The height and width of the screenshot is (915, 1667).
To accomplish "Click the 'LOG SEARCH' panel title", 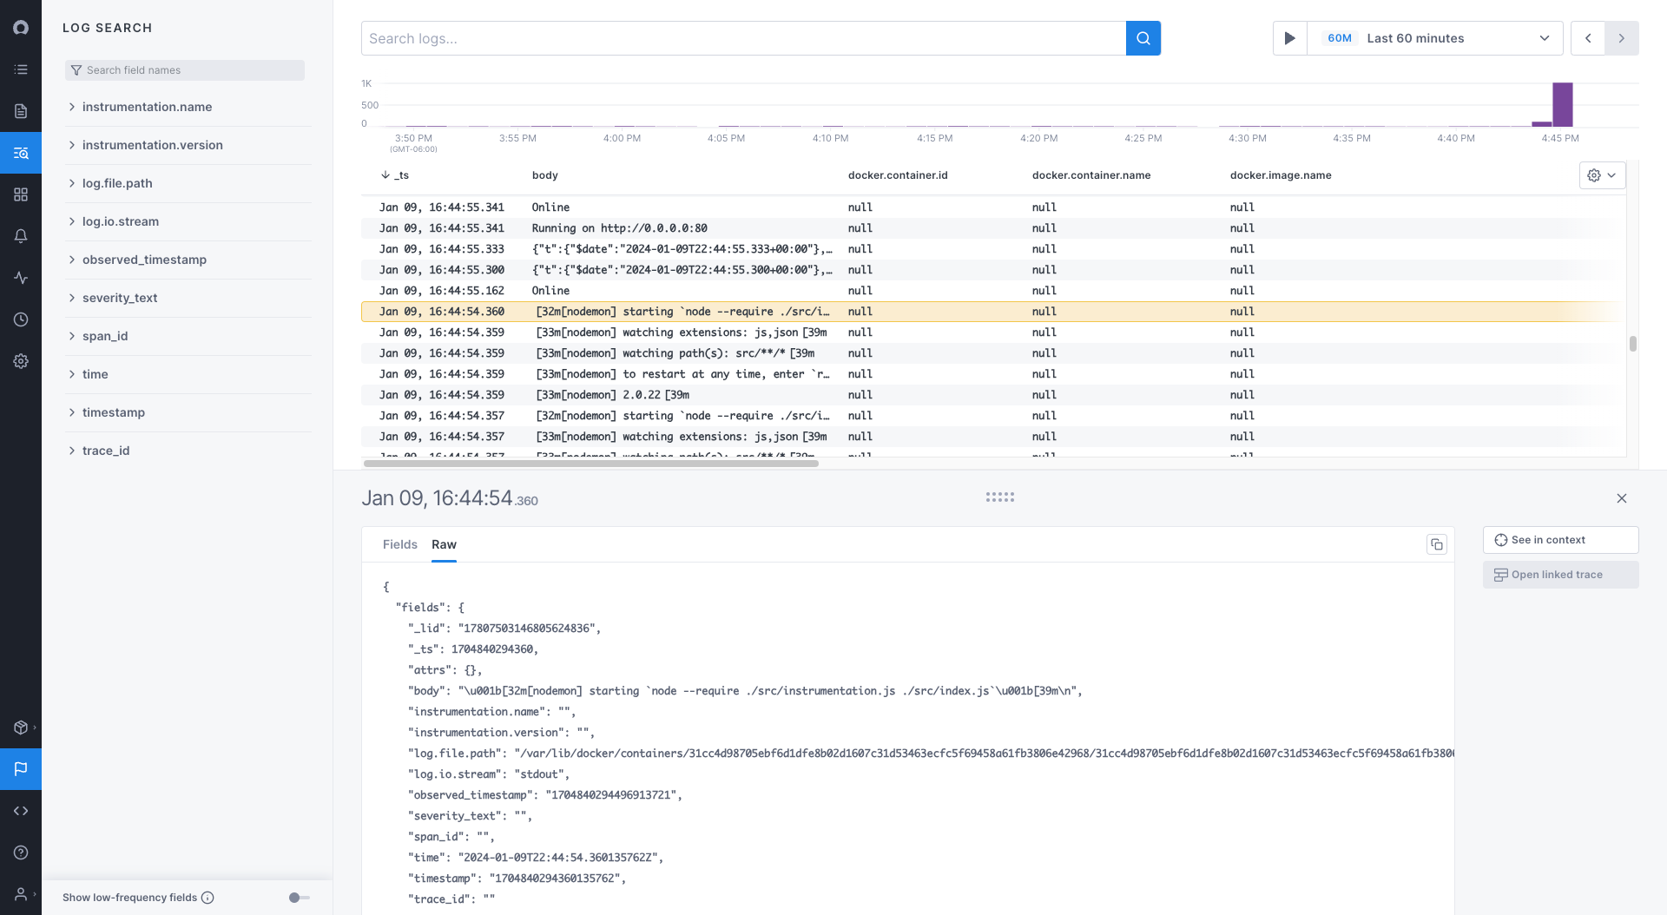I will tap(108, 28).
